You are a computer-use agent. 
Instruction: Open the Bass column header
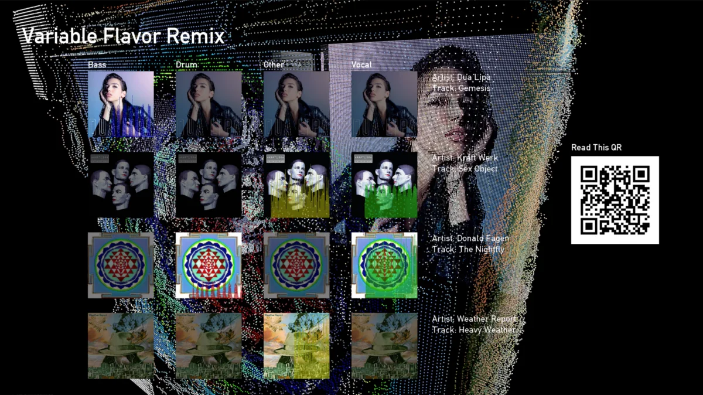click(97, 64)
